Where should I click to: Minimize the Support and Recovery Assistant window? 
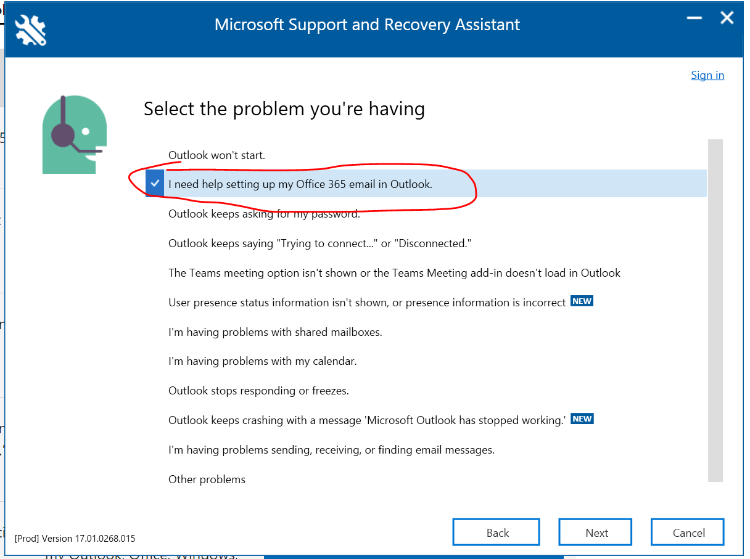pos(694,18)
